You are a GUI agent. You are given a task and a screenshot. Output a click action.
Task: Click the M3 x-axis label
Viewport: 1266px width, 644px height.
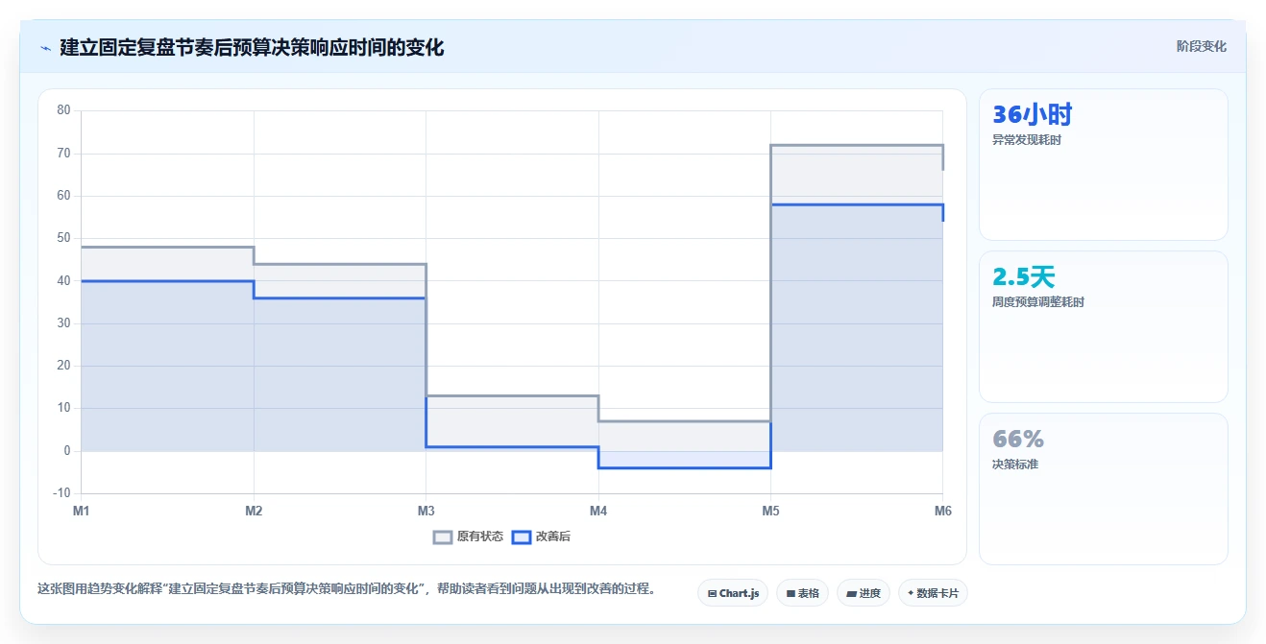pos(426,511)
